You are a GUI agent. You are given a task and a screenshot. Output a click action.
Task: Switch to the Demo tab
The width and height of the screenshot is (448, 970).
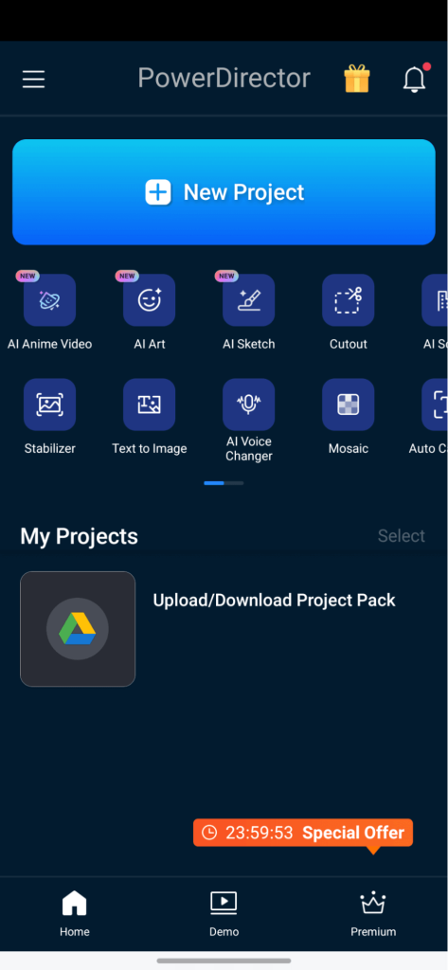224,914
